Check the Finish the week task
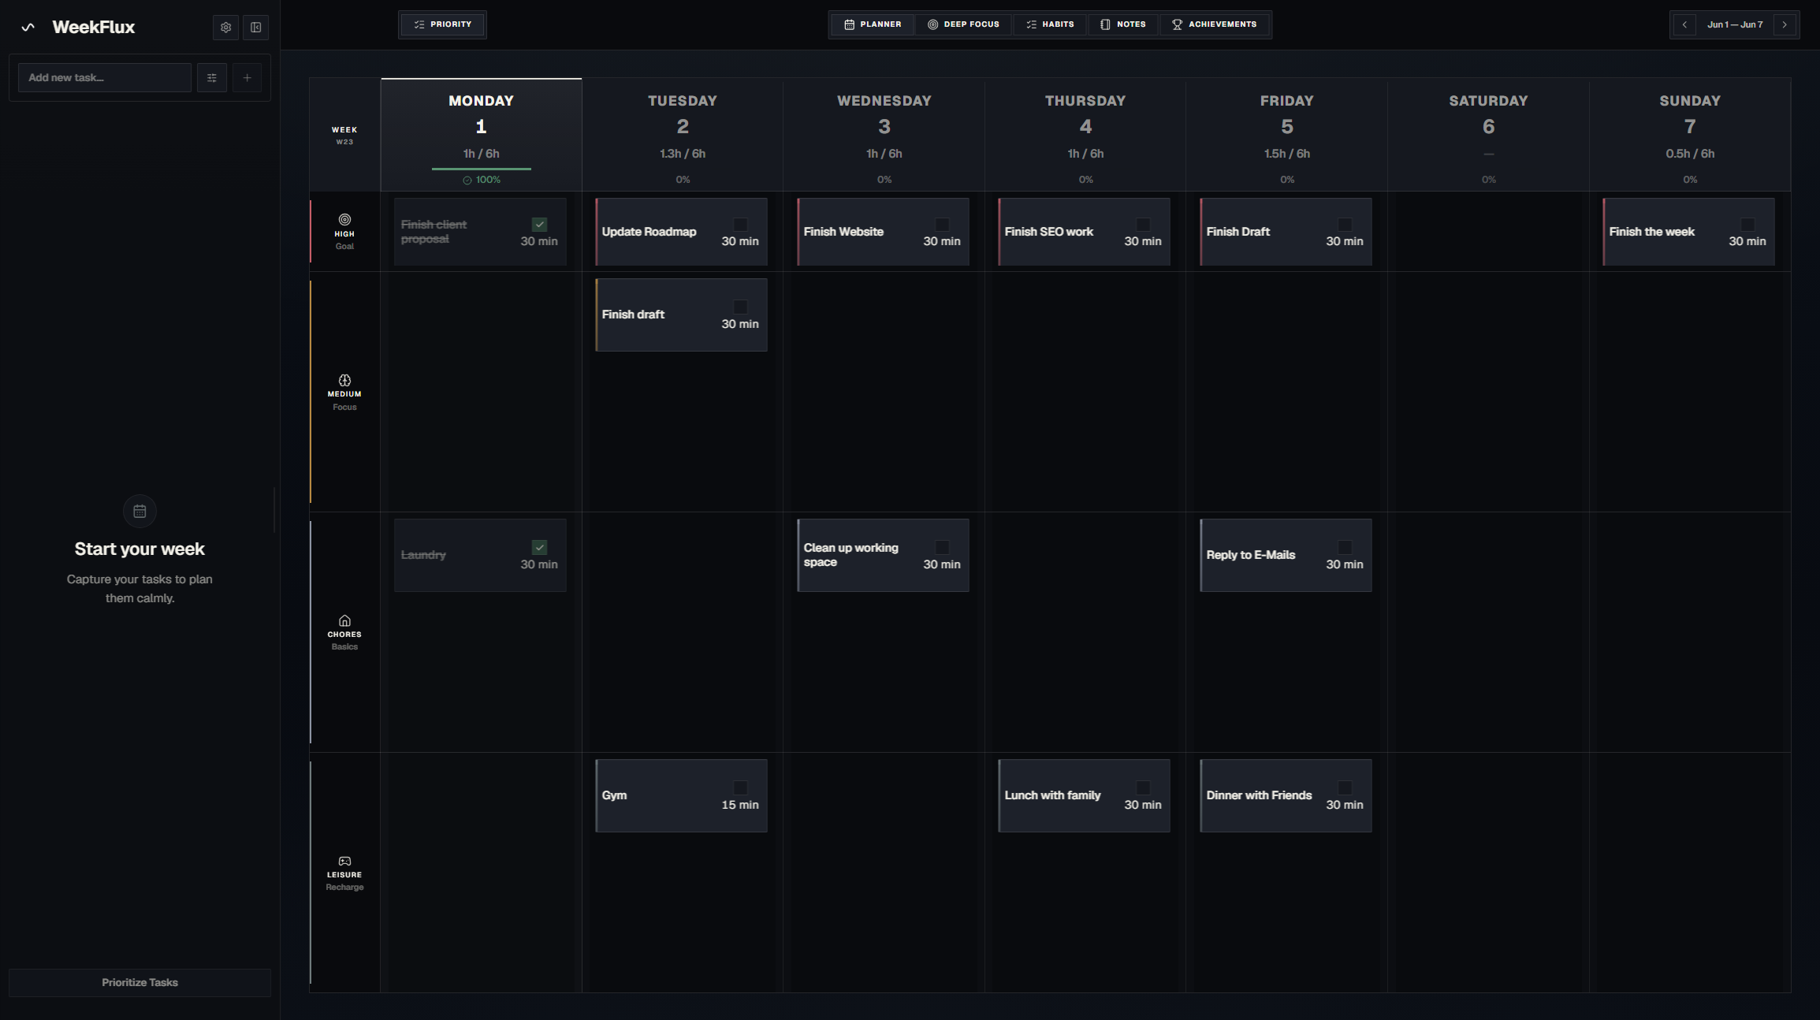The width and height of the screenshot is (1820, 1020). coord(1747,225)
